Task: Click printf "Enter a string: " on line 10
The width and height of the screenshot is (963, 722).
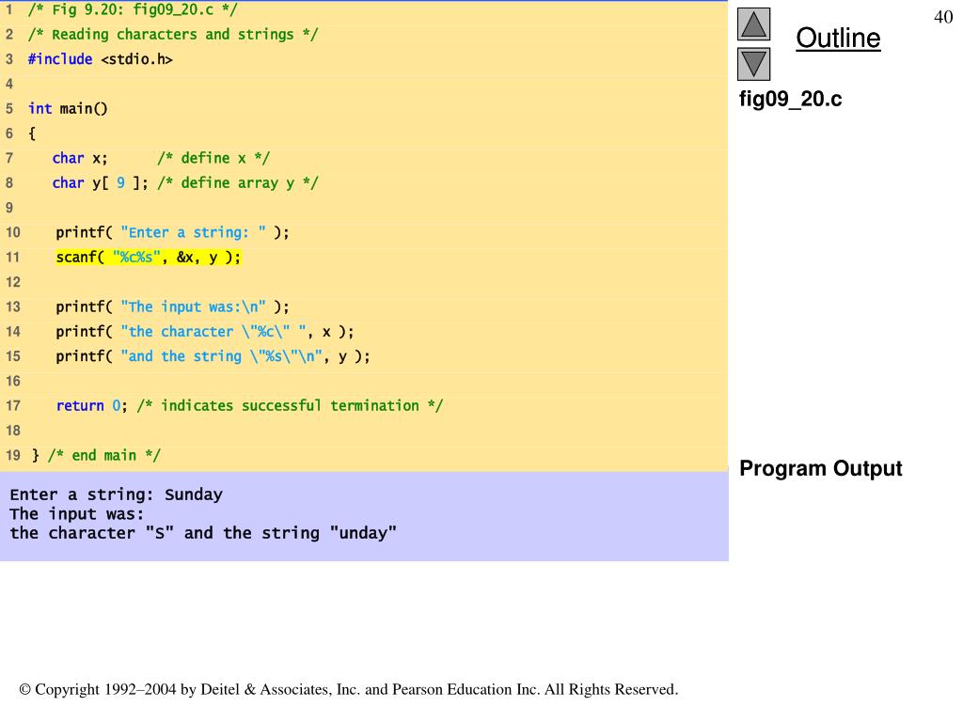Action: [172, 233]
